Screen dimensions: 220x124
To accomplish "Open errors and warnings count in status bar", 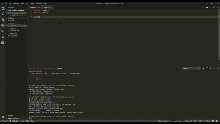I will click(x=15, y=121).
